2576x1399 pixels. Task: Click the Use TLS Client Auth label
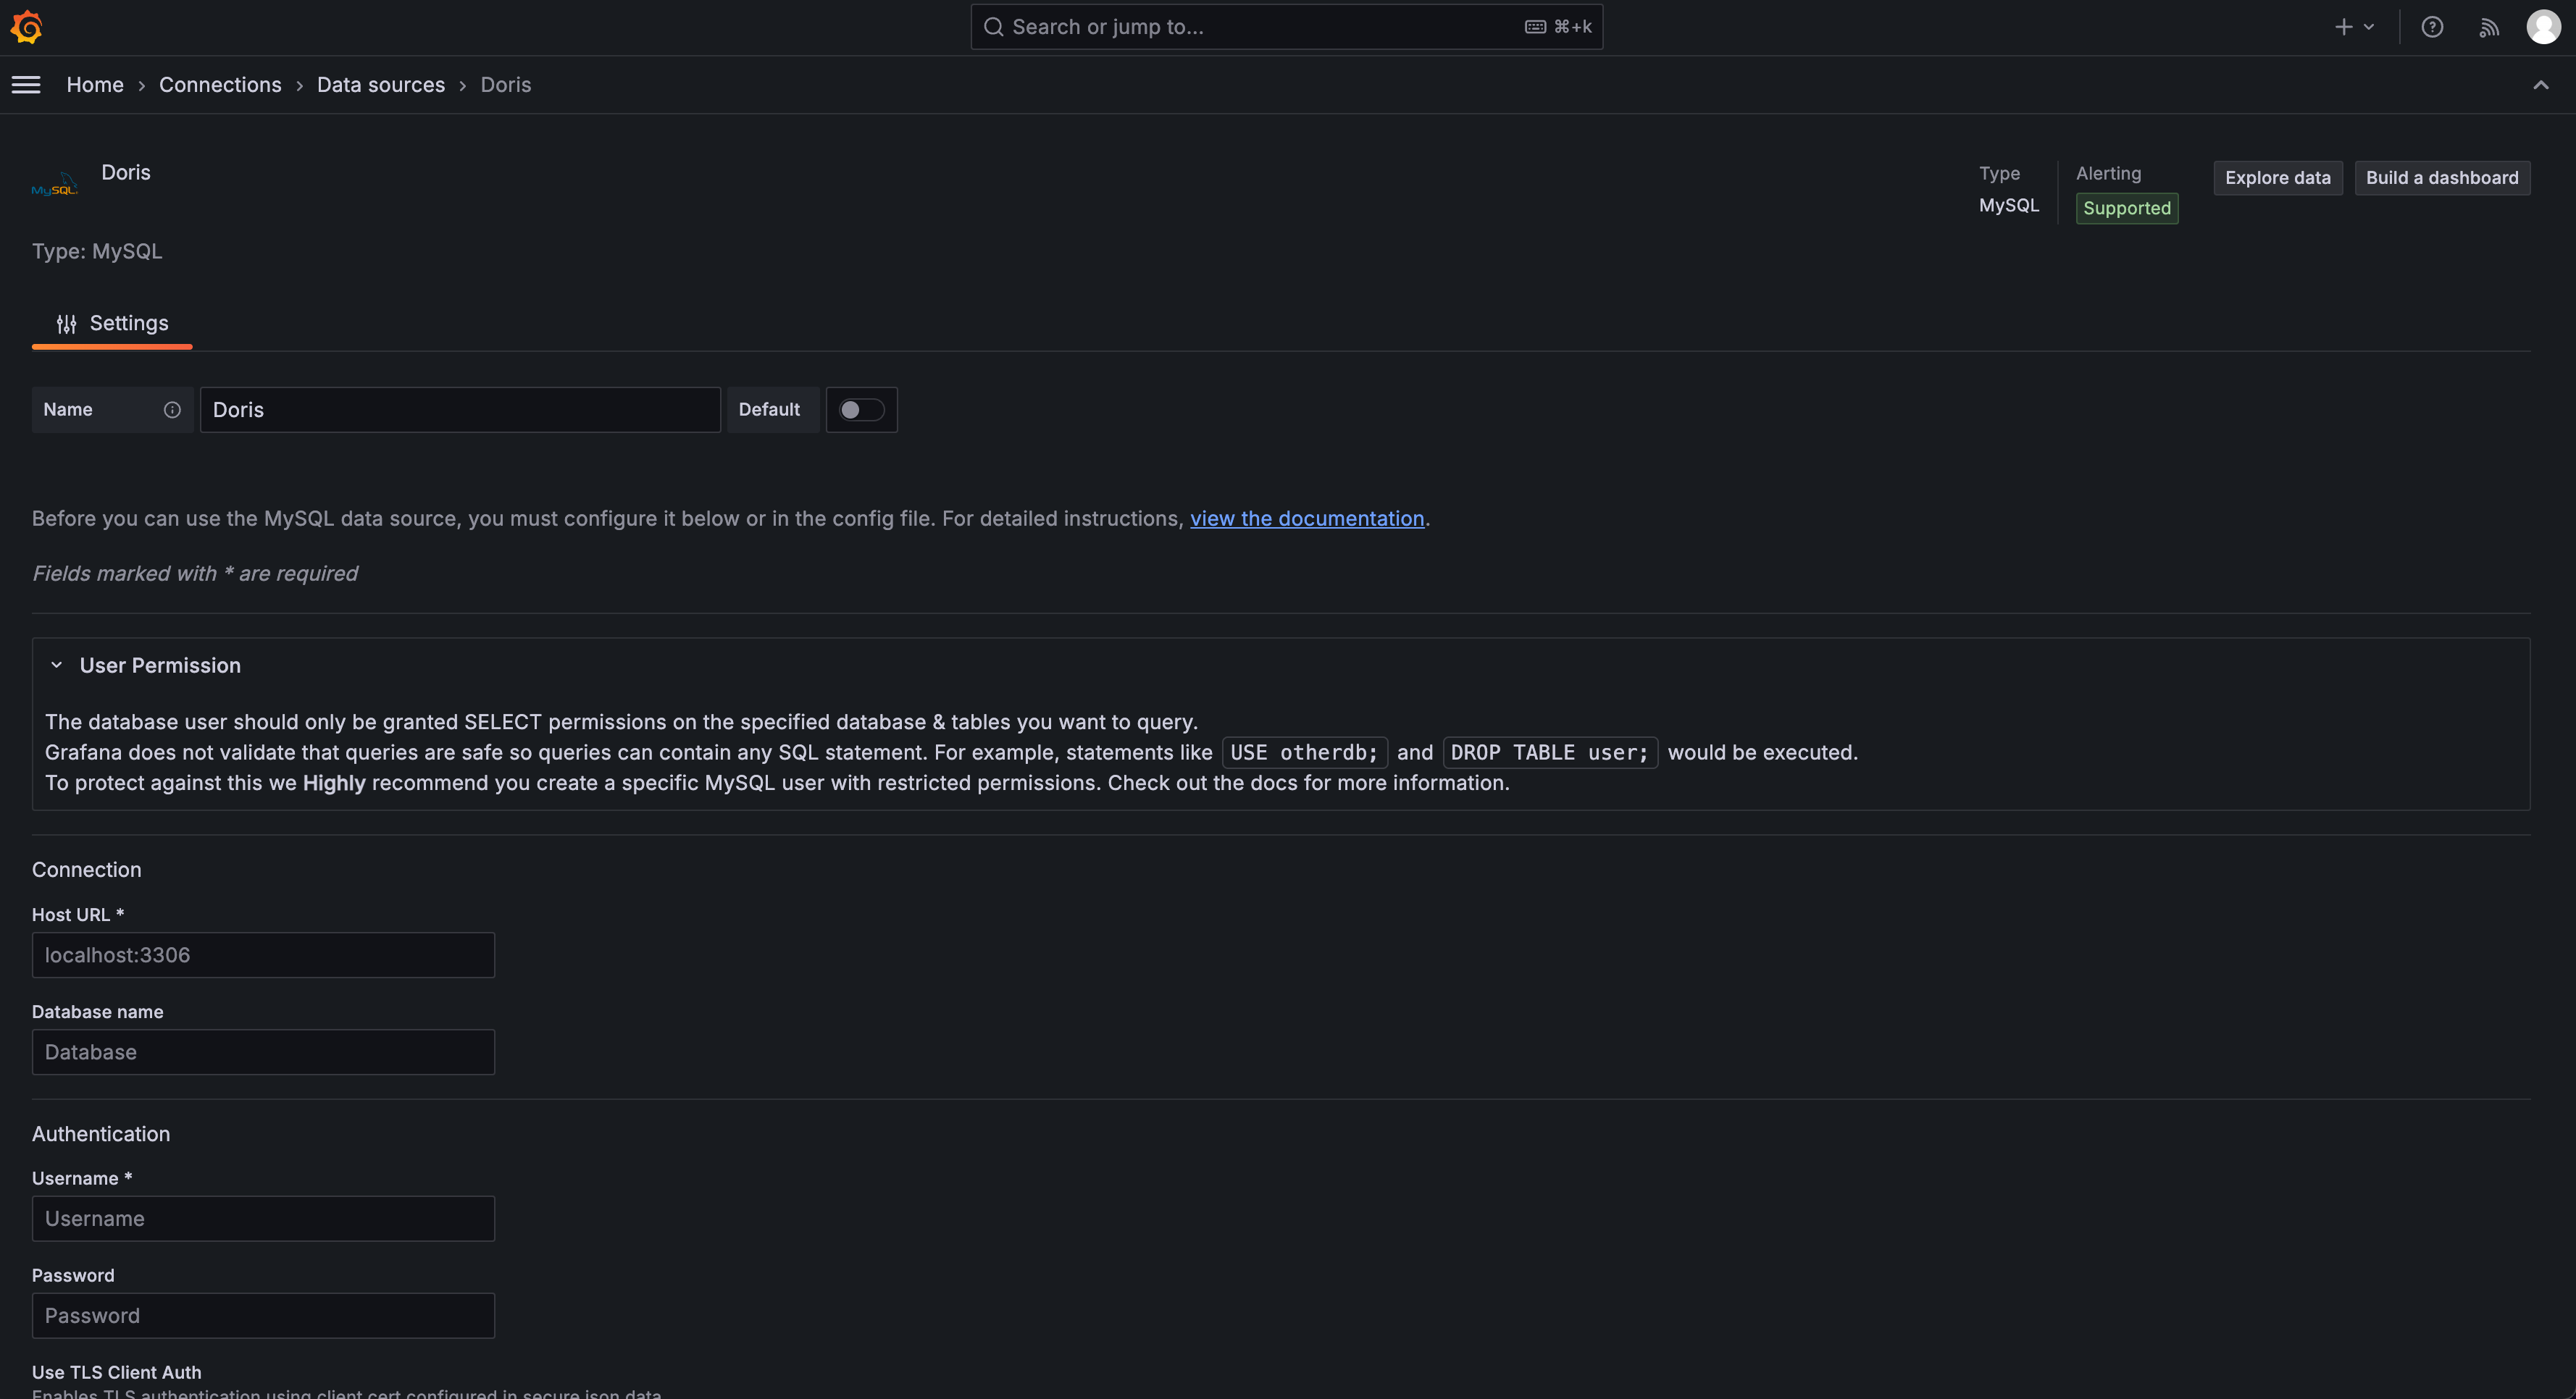pyautogui.click(x=117, y=1373)
